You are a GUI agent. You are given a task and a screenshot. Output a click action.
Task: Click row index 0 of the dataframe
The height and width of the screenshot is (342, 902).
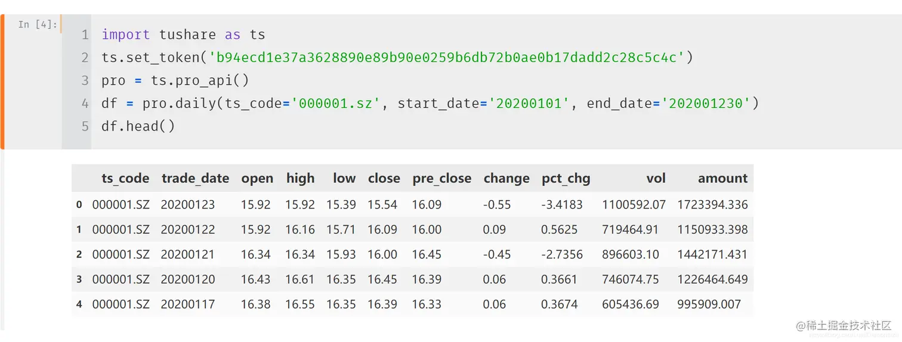(x=79, y=204)
